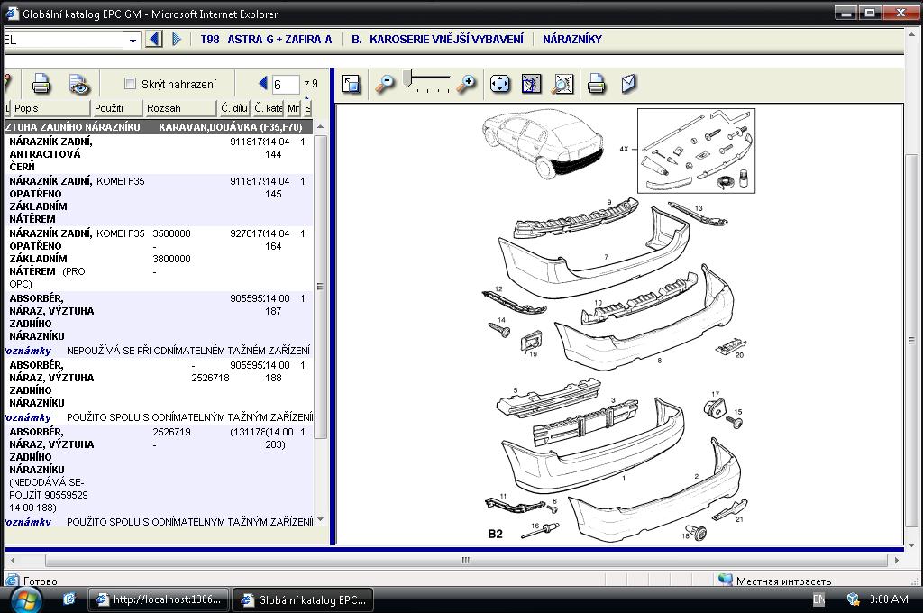Open the model dropdown in the top bar
Screen dimensions: 923x613
tap(133, 40)
